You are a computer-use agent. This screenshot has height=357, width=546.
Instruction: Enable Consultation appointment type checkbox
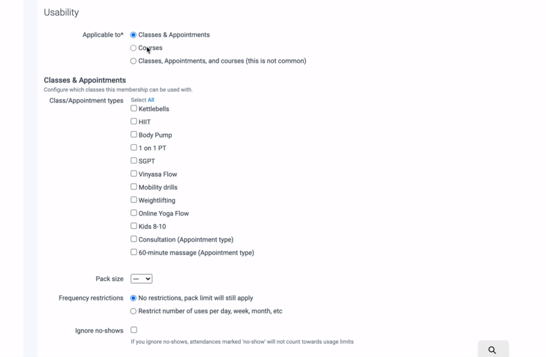click(134, 239)
